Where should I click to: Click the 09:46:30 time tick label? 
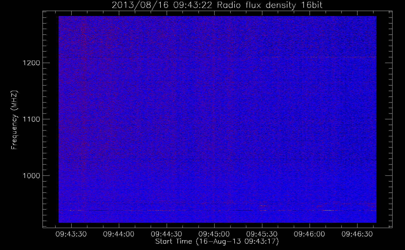tap(357, 234)
